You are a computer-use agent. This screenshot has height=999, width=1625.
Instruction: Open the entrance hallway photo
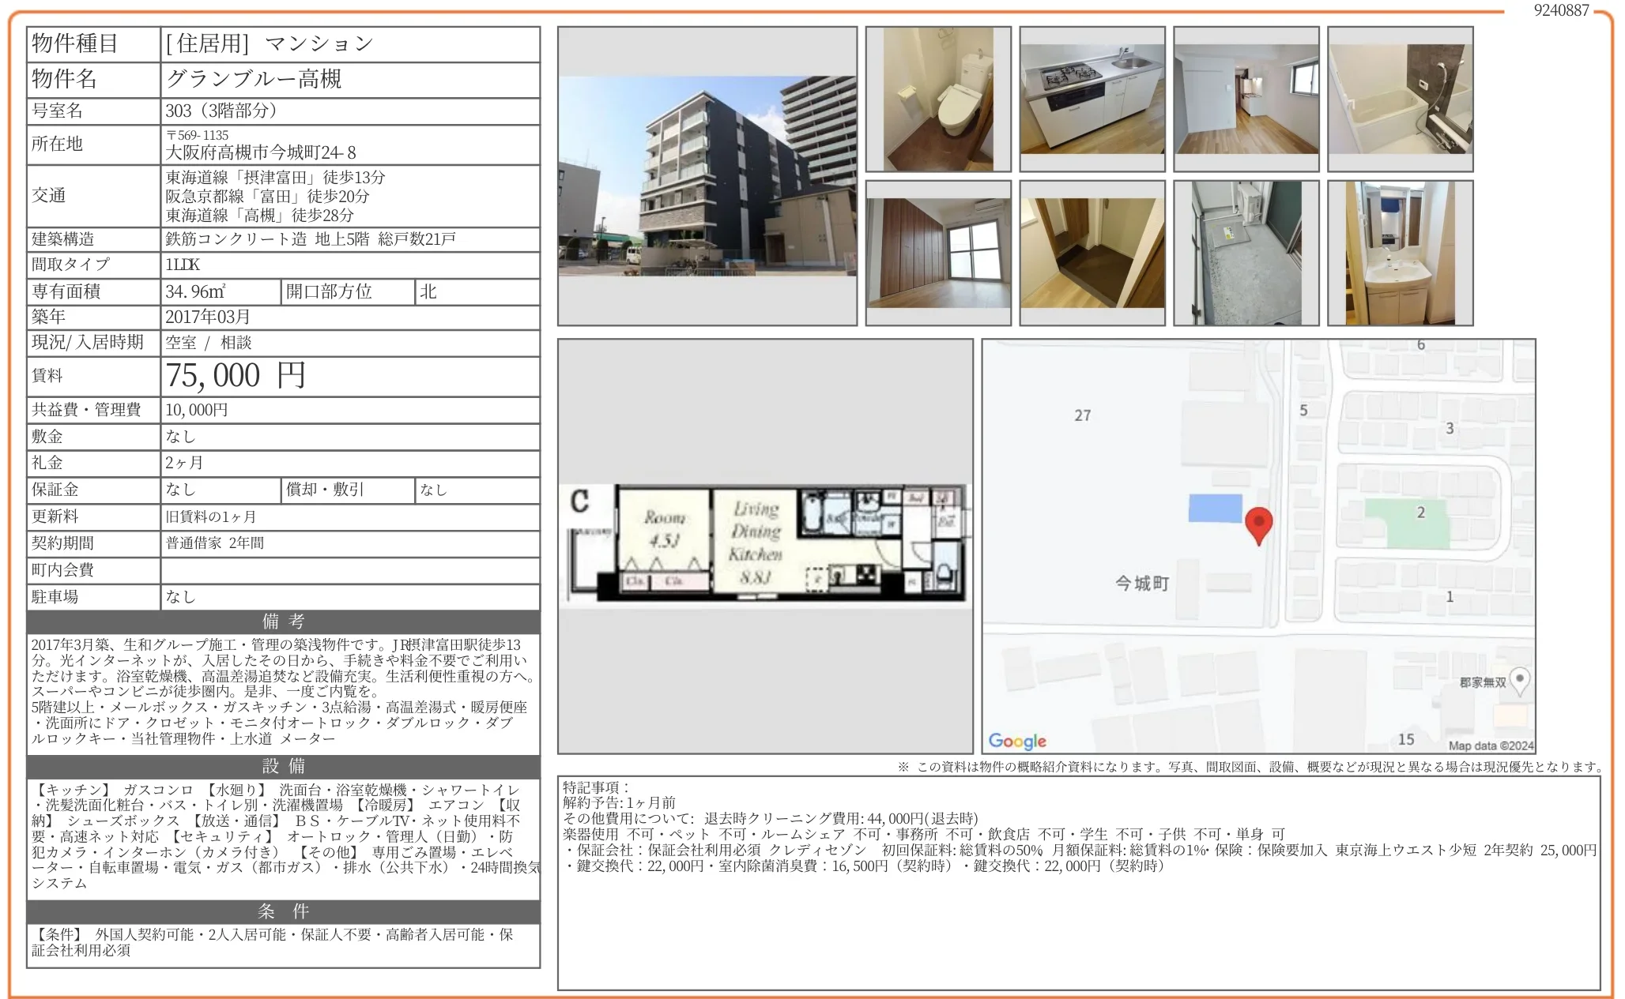click(x=1092, y=253)
